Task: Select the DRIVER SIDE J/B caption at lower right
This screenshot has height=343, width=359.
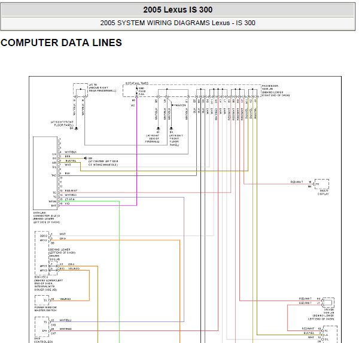Action: [321, 314]
